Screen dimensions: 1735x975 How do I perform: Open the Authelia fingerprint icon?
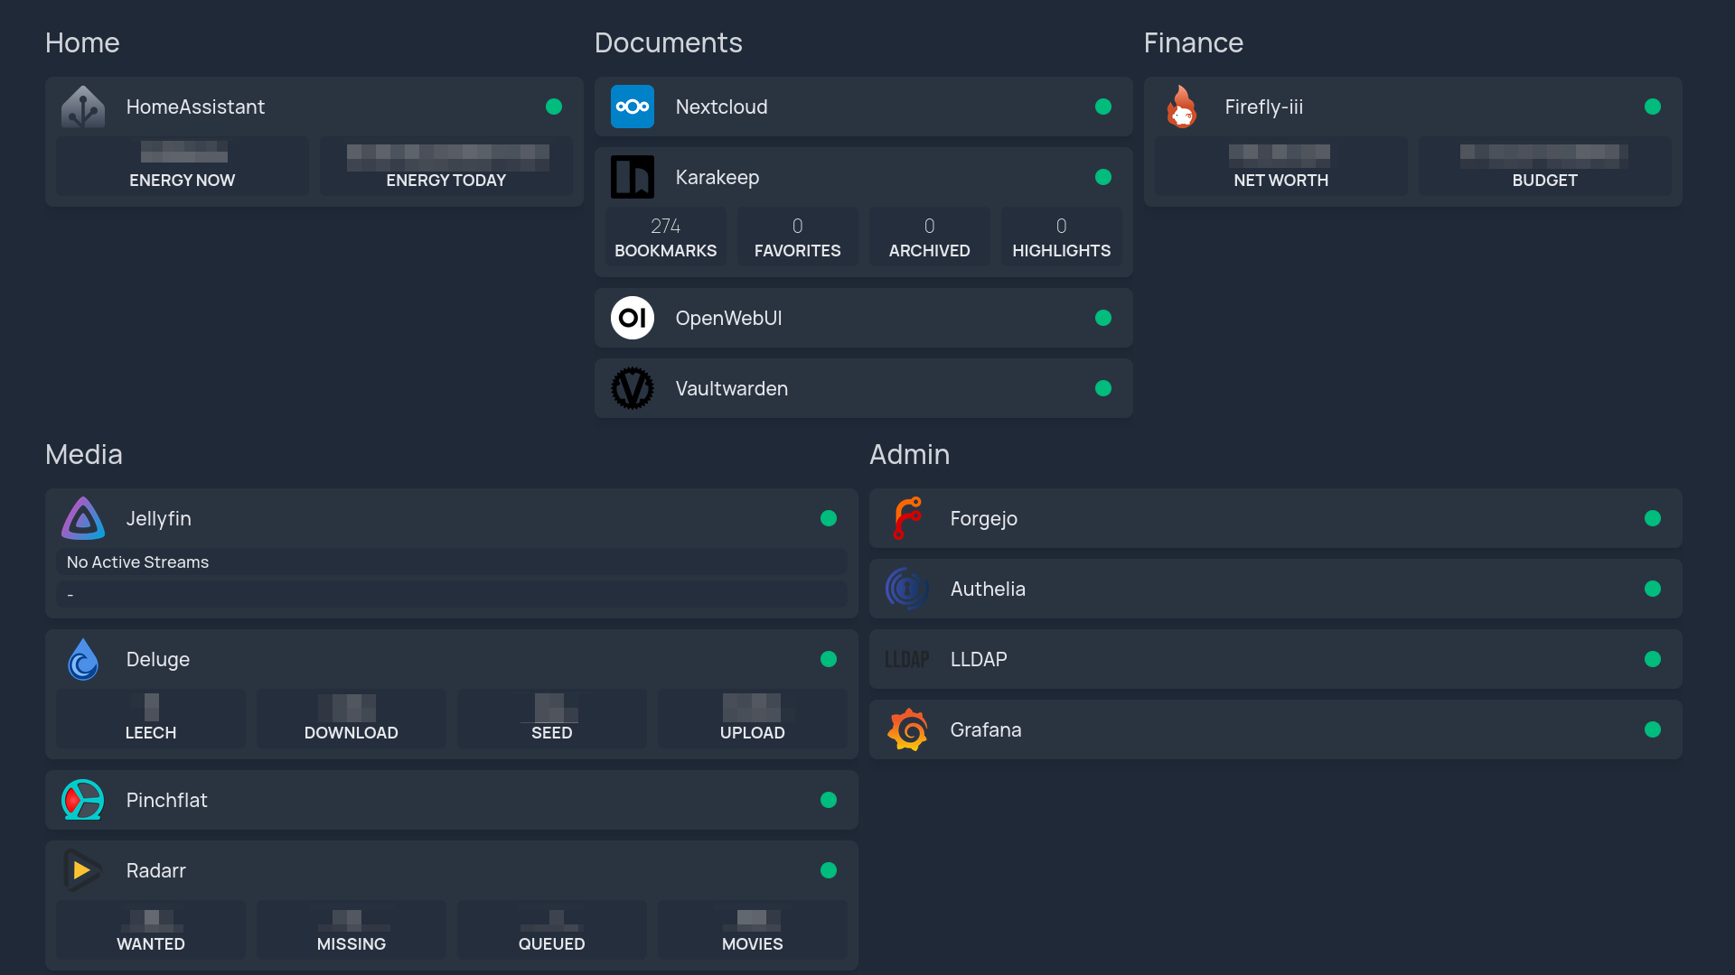click(907, 589)
